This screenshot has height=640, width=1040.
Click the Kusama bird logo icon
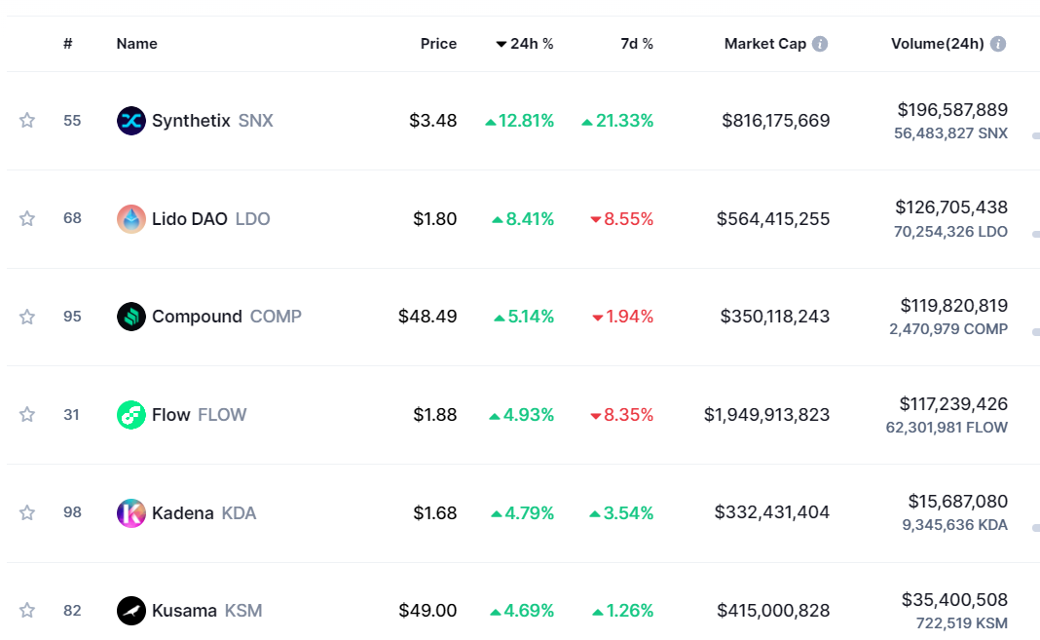click(x=130, y=611)
